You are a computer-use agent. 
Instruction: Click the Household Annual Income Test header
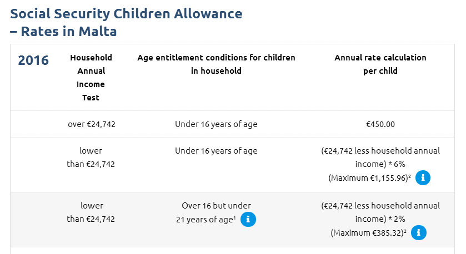(x=91, y=78)
